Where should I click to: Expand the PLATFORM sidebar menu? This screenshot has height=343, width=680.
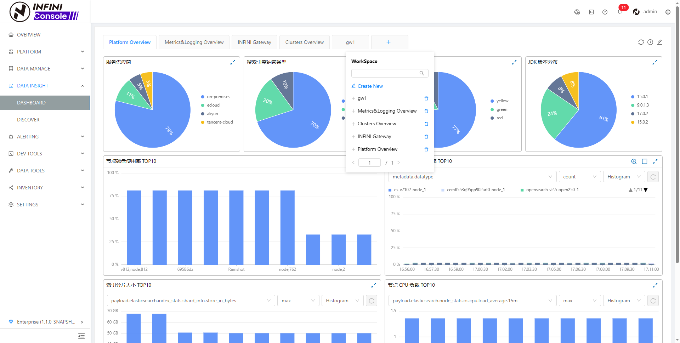pos(45,52)
